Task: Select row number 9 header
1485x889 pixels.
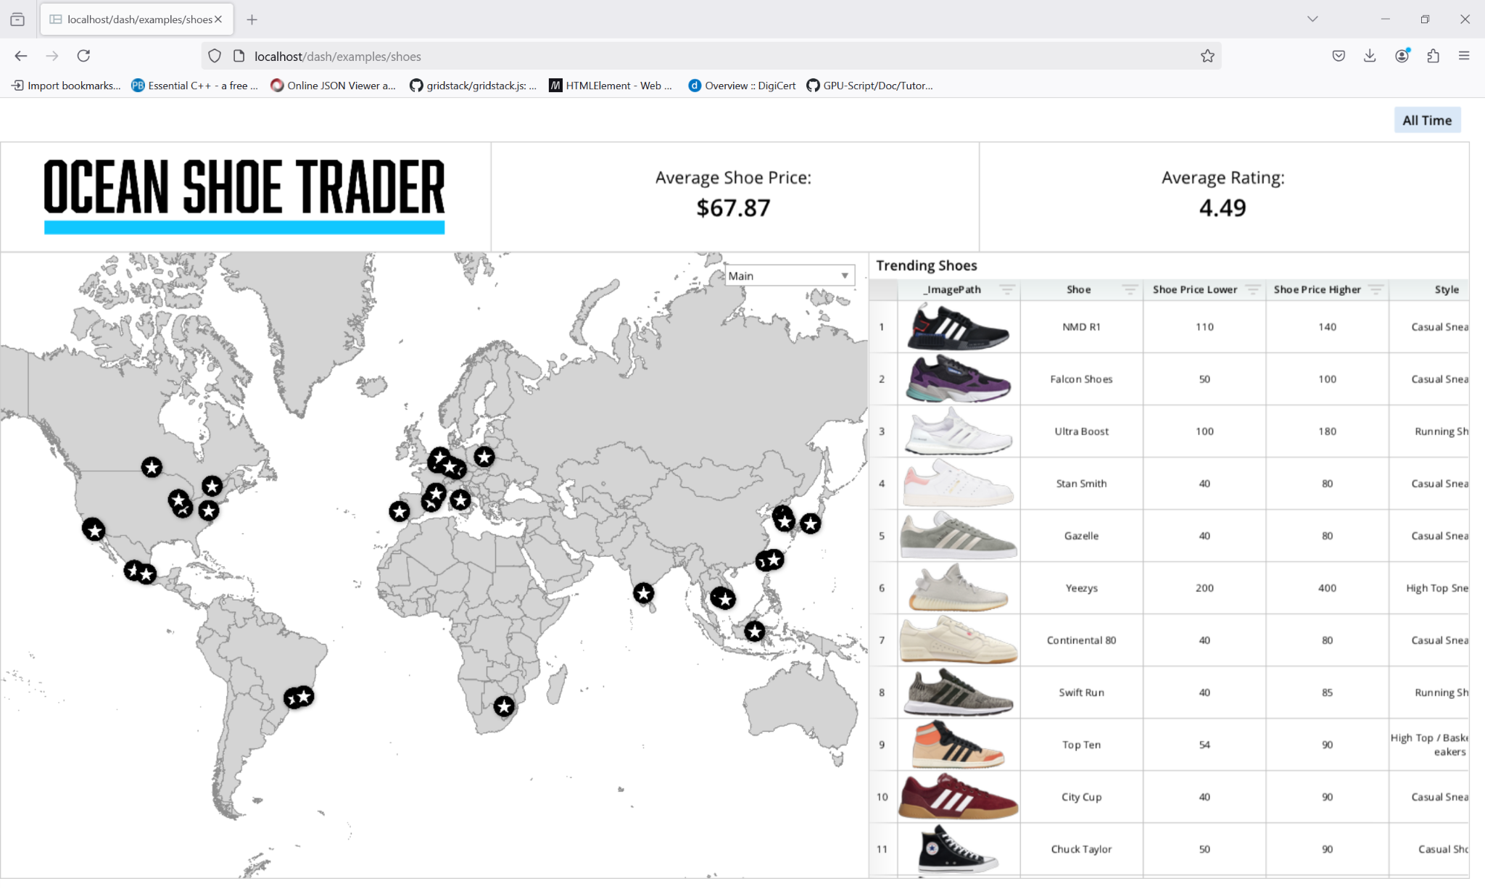Action: point(882,745)
